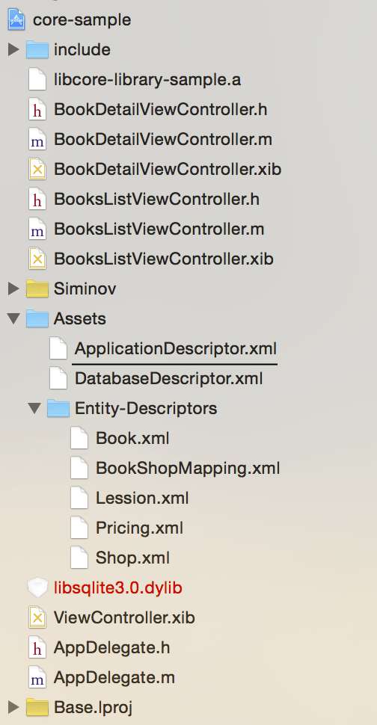Open AppDelegate.h by its name
Screen dimensions: 377x725
111,648
